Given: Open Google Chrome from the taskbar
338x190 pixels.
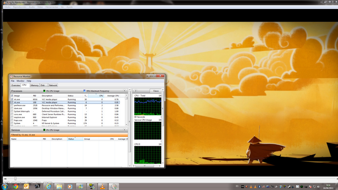Looking at the screenshot, I should click(x=16, y=187).
